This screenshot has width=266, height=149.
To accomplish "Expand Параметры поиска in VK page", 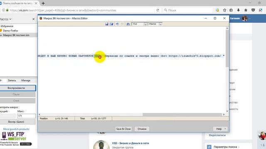I will click(x=227, y=147).
